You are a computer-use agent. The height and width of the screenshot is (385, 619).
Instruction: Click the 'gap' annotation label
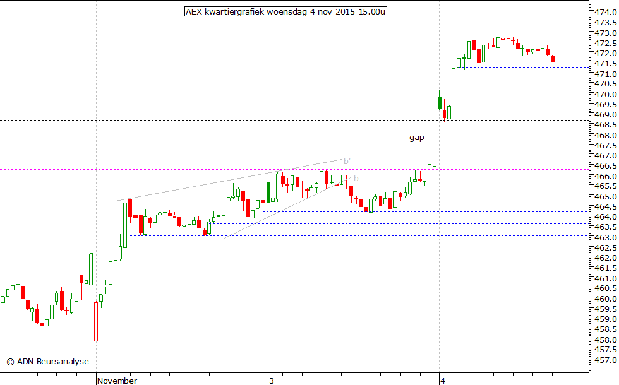point(417,138)
